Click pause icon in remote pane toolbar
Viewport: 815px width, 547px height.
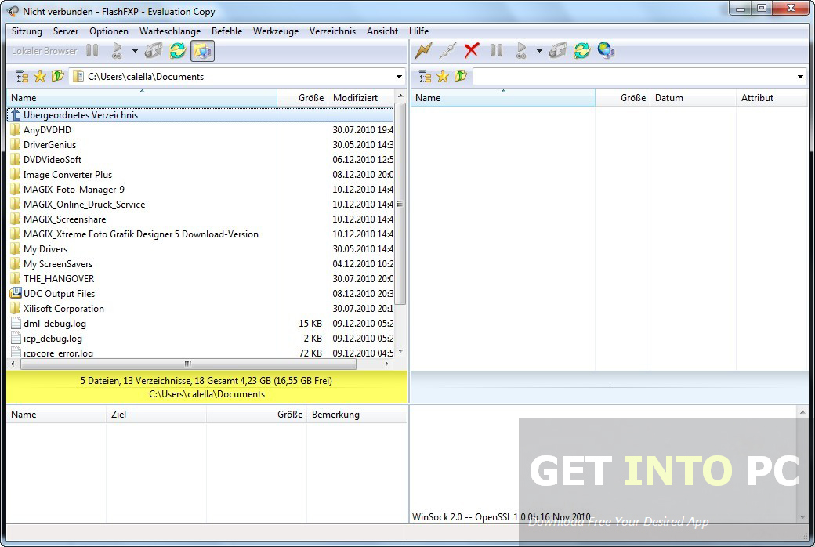[x=496, y=50]
